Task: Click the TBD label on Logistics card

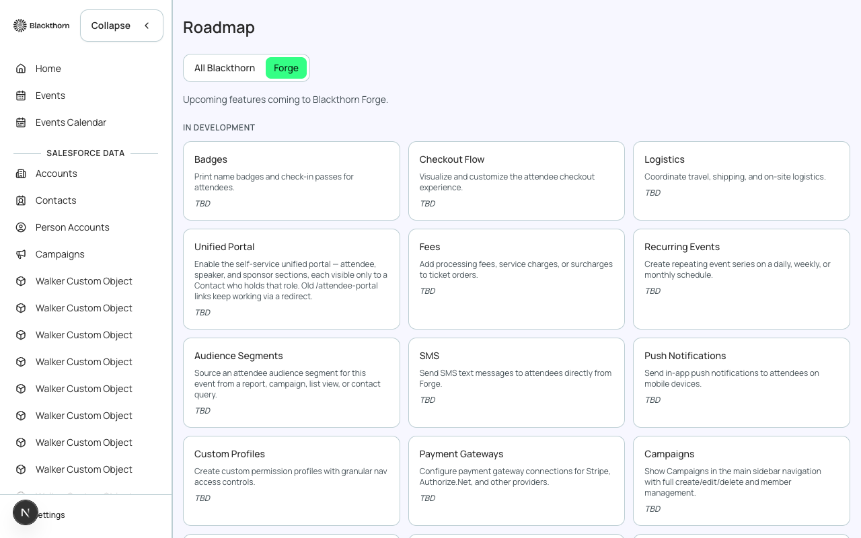Action: [652, 193]
